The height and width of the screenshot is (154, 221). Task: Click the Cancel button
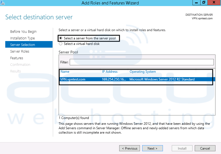(x=205, y=148)
